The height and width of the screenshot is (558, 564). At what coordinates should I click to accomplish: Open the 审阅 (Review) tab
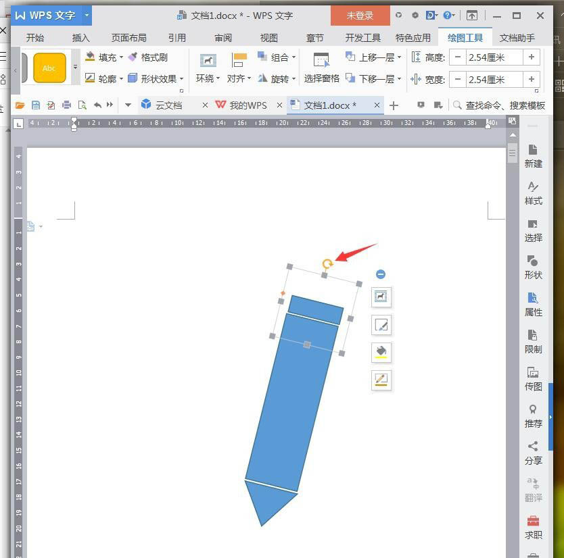coord(223,38)
